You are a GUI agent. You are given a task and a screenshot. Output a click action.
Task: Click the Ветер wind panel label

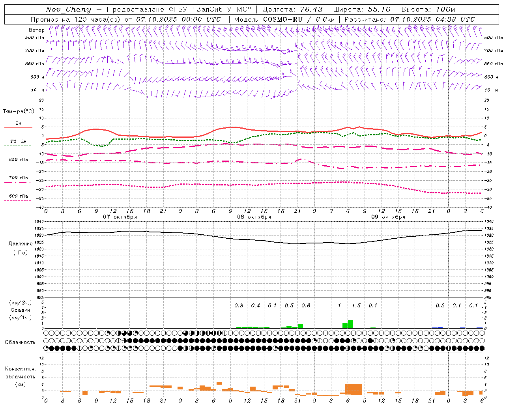[36, 30]
